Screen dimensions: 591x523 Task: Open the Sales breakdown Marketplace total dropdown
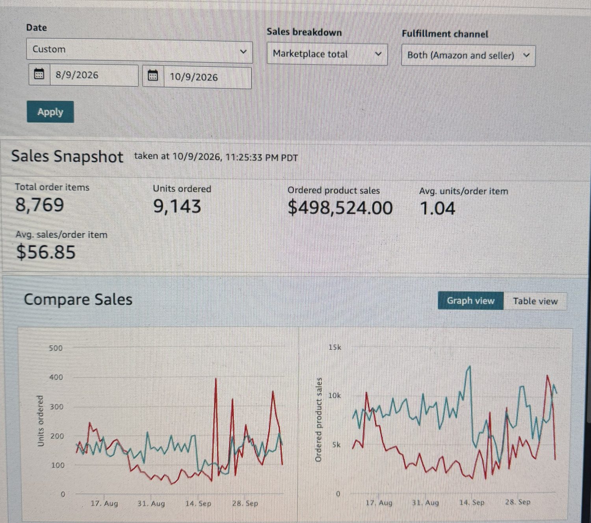[327, 54]
